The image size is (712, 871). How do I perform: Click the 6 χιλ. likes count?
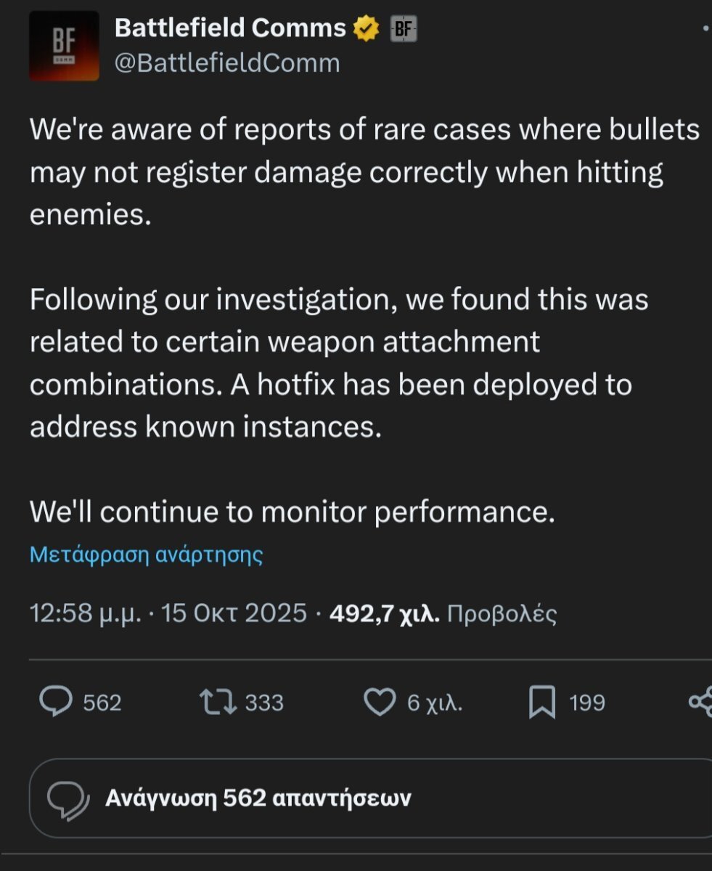(435, 703)
